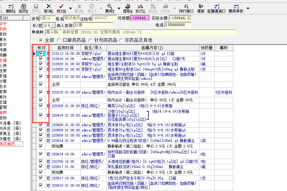The height and width of the screenshot is (191, 287).
Task: Toggle checkbox for 维生素B6注射液 row
Action: (x=41, y=69)
